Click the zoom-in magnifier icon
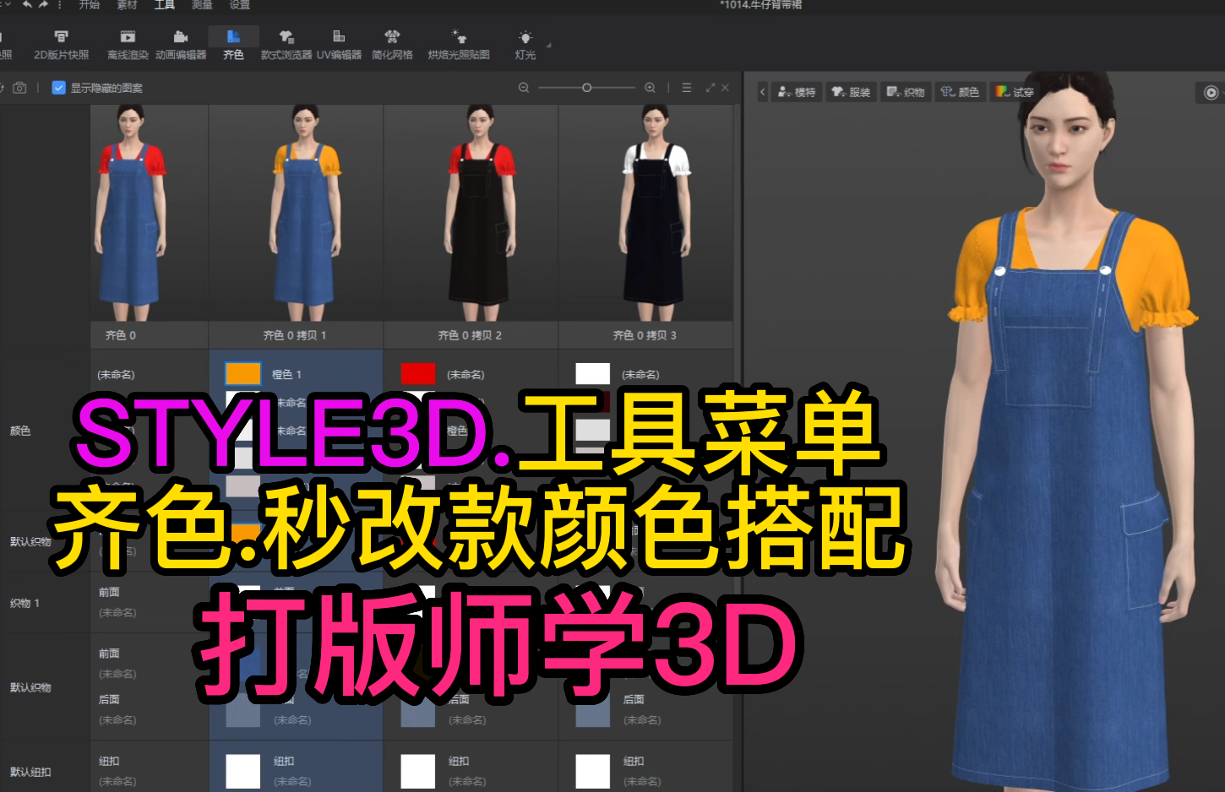The height and width of the screenshot is (792, 1225). pyautogui.click(x=650, y=88)
